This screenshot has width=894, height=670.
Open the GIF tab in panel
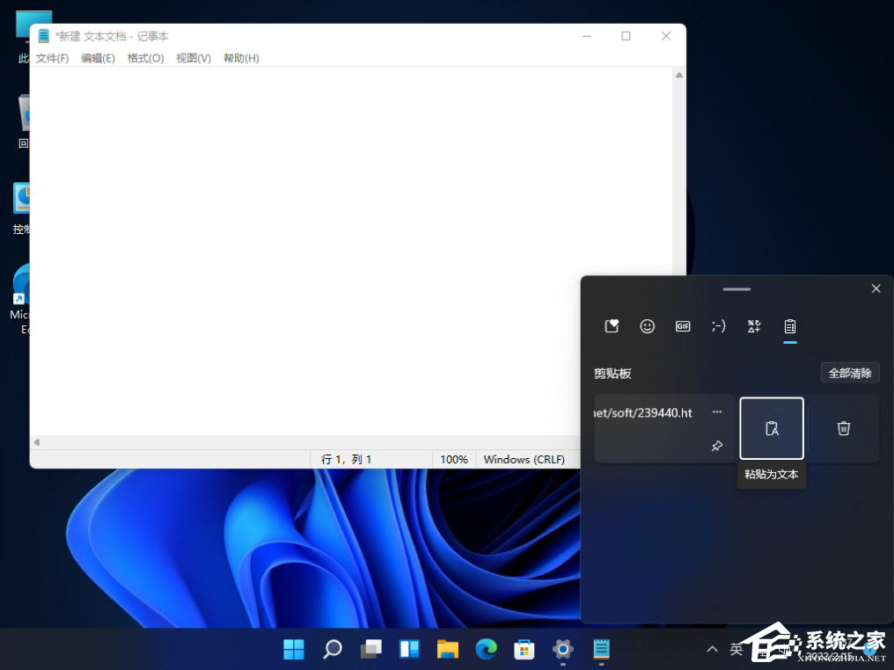pos(683,326)
